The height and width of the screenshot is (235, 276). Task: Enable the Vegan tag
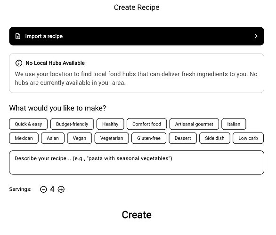tap(80, 138)
